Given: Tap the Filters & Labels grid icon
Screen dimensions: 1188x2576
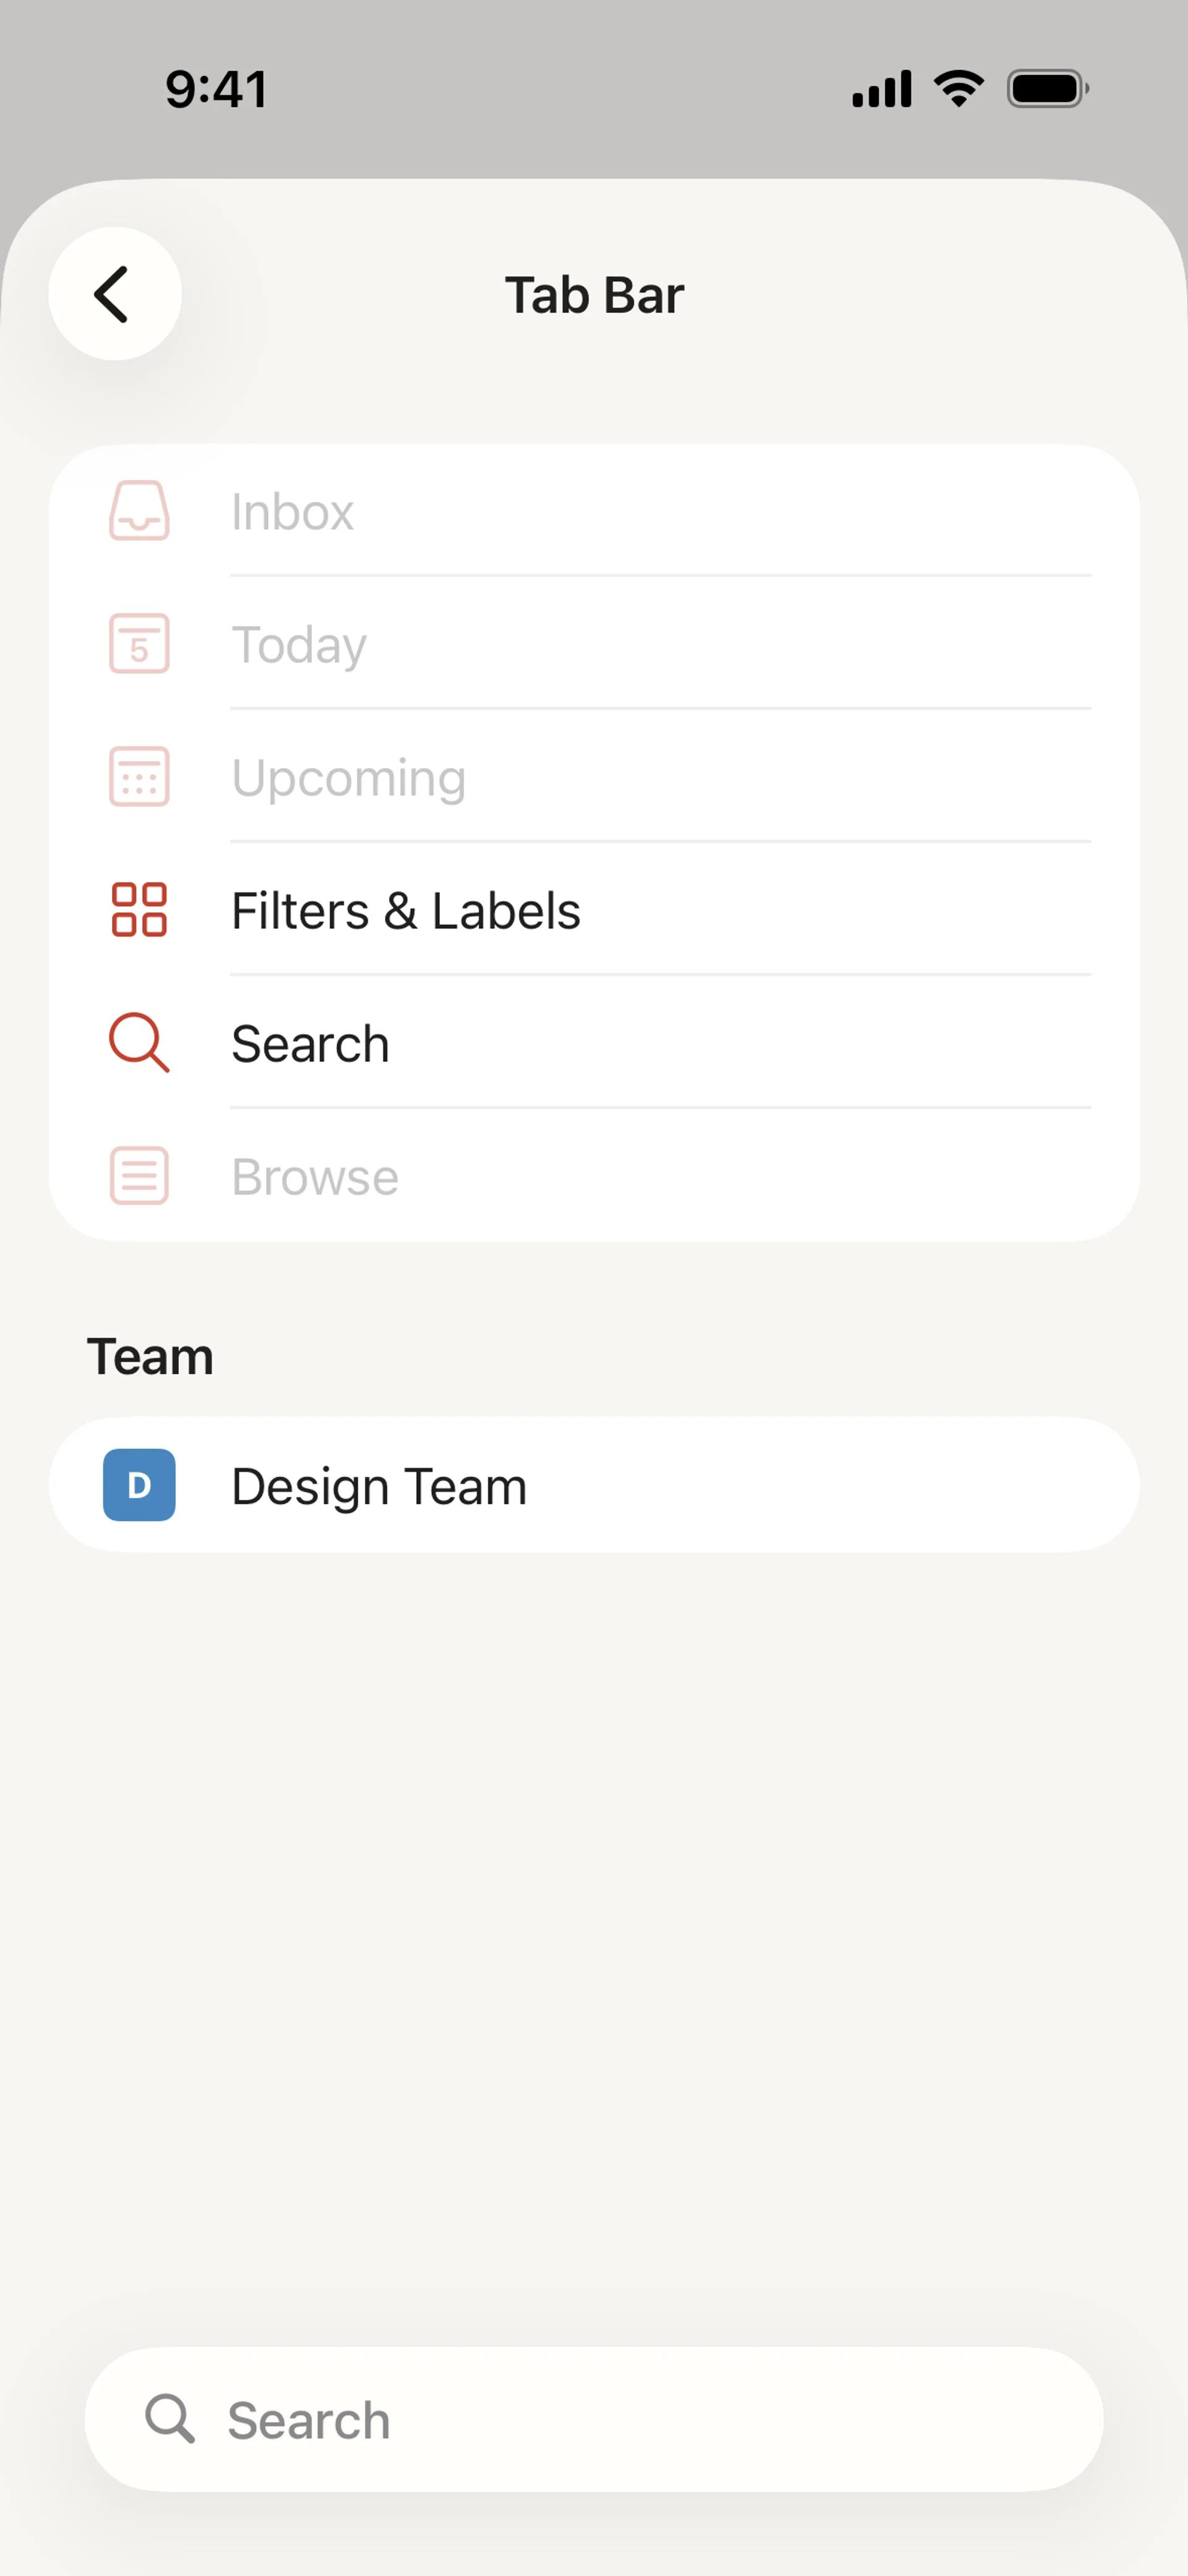Looking at the screenshot, I should pos(139,910).
